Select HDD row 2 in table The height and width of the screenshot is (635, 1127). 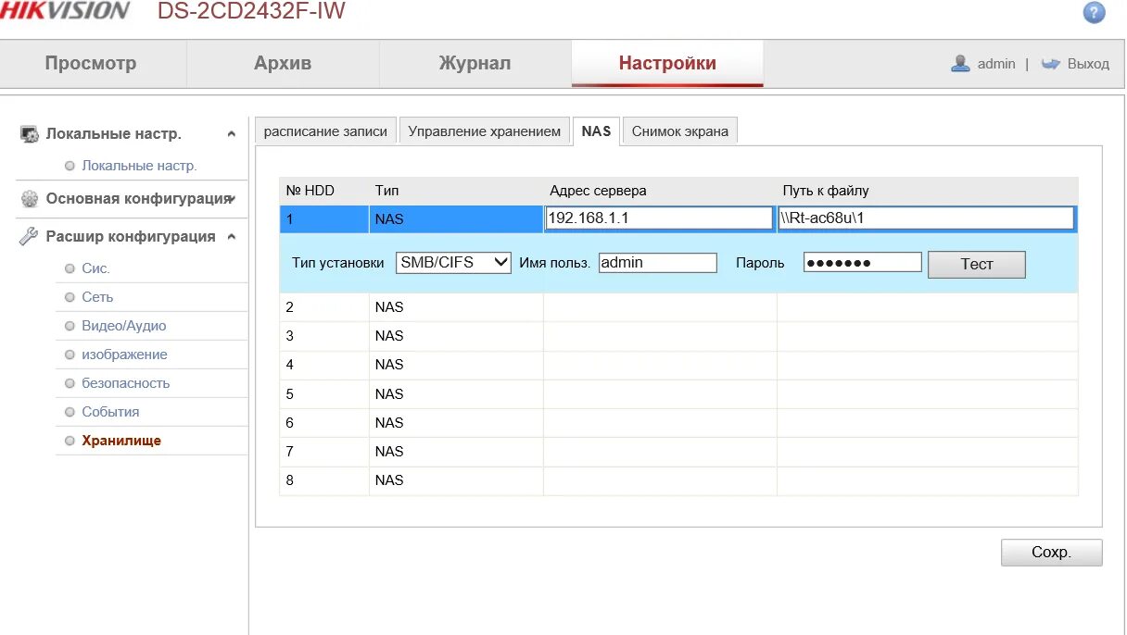click(678, 307)
